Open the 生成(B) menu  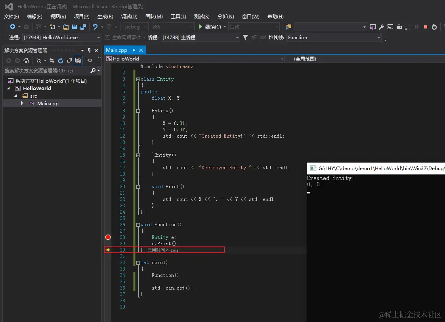pyautogui.click(x=105, y=17)
